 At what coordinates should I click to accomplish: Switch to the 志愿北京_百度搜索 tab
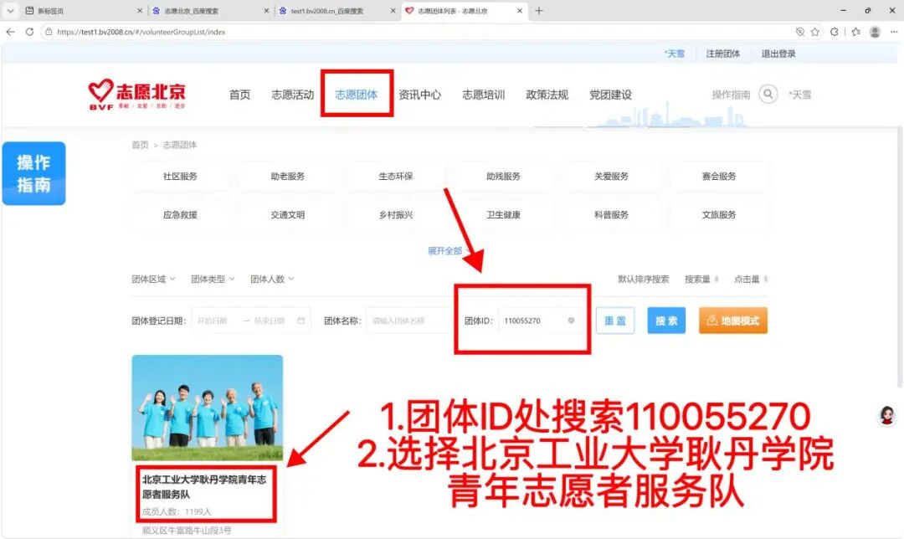point(192,10)
